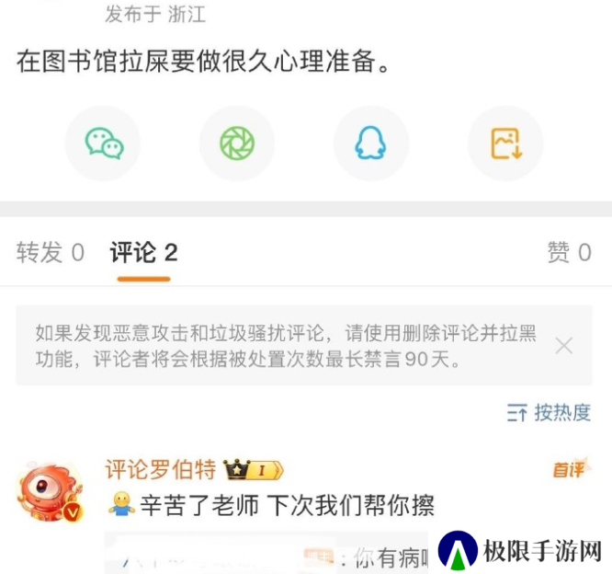Viewport: 612px width, 574px height.
Task: Tap the sort arrow icon beside 按热度
Action: 517,413
